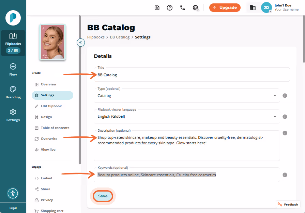Open the Legal link

pos(13,208)
